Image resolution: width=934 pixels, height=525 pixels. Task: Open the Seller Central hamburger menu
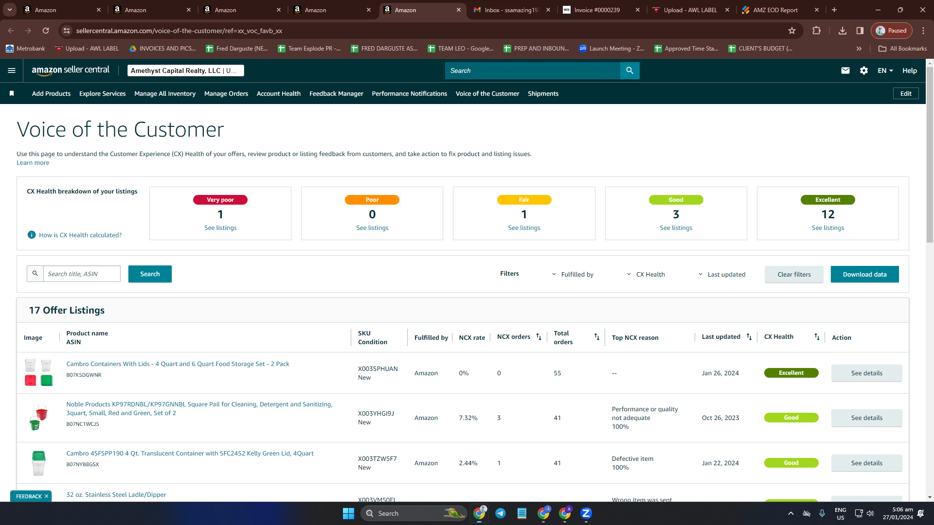[x=12, y=70]
